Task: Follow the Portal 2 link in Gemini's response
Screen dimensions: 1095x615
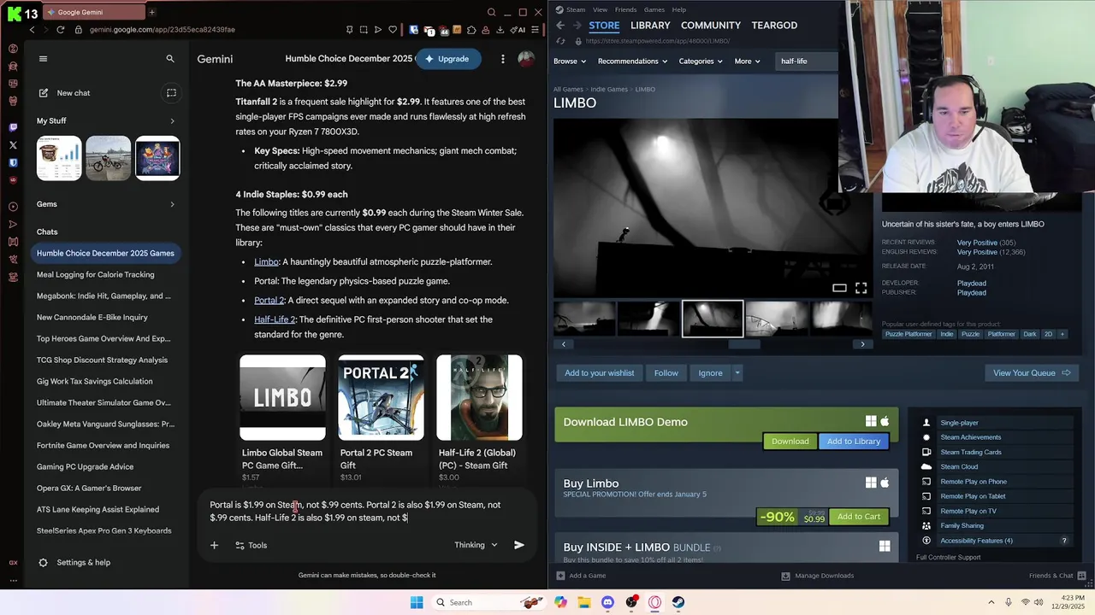Action: click(269, 301)
